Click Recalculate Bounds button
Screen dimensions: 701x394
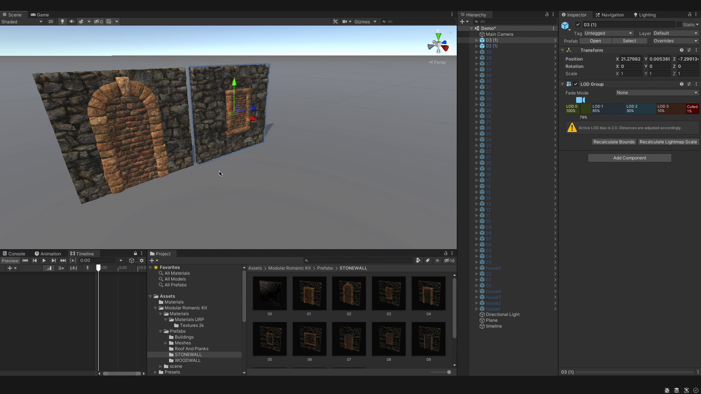(x=614, y=142)
